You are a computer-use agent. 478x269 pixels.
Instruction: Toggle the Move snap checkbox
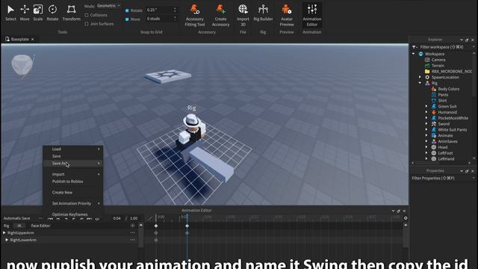127,19
